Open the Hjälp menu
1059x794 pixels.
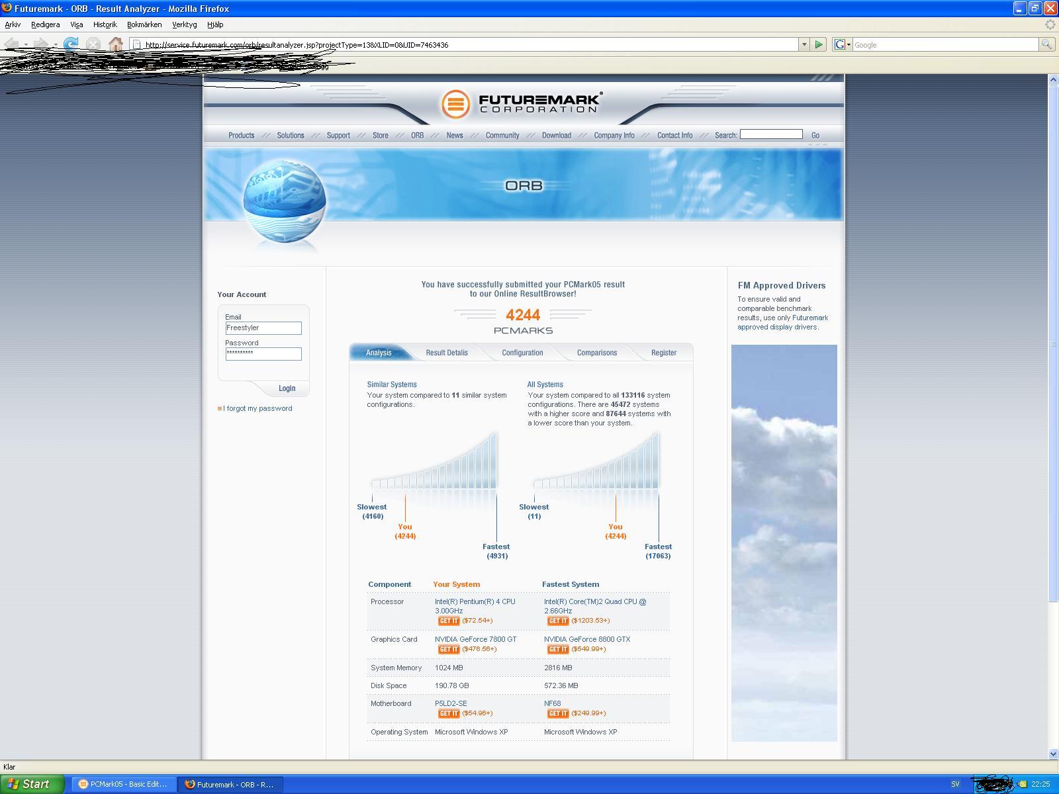point(215,24)
